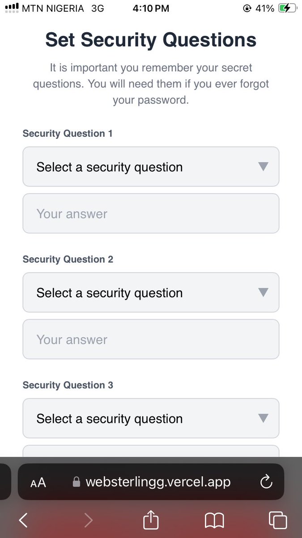The width and height of the screenshot is (302, 538).
Task: Open Security Question 2 dropdown
Action: pyautogui.click(x=151, y=293)
